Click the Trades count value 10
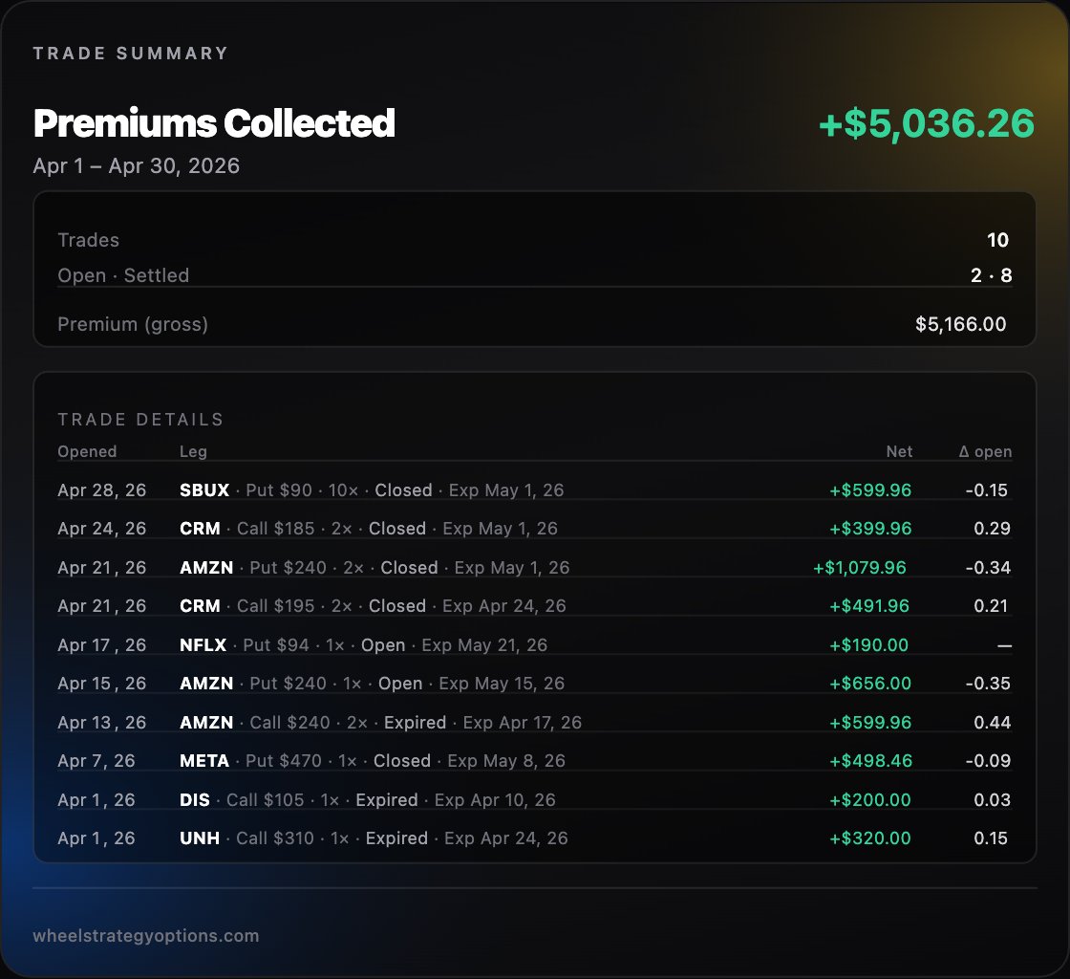This screenshot has height=979, width=1070. [997, 240]
